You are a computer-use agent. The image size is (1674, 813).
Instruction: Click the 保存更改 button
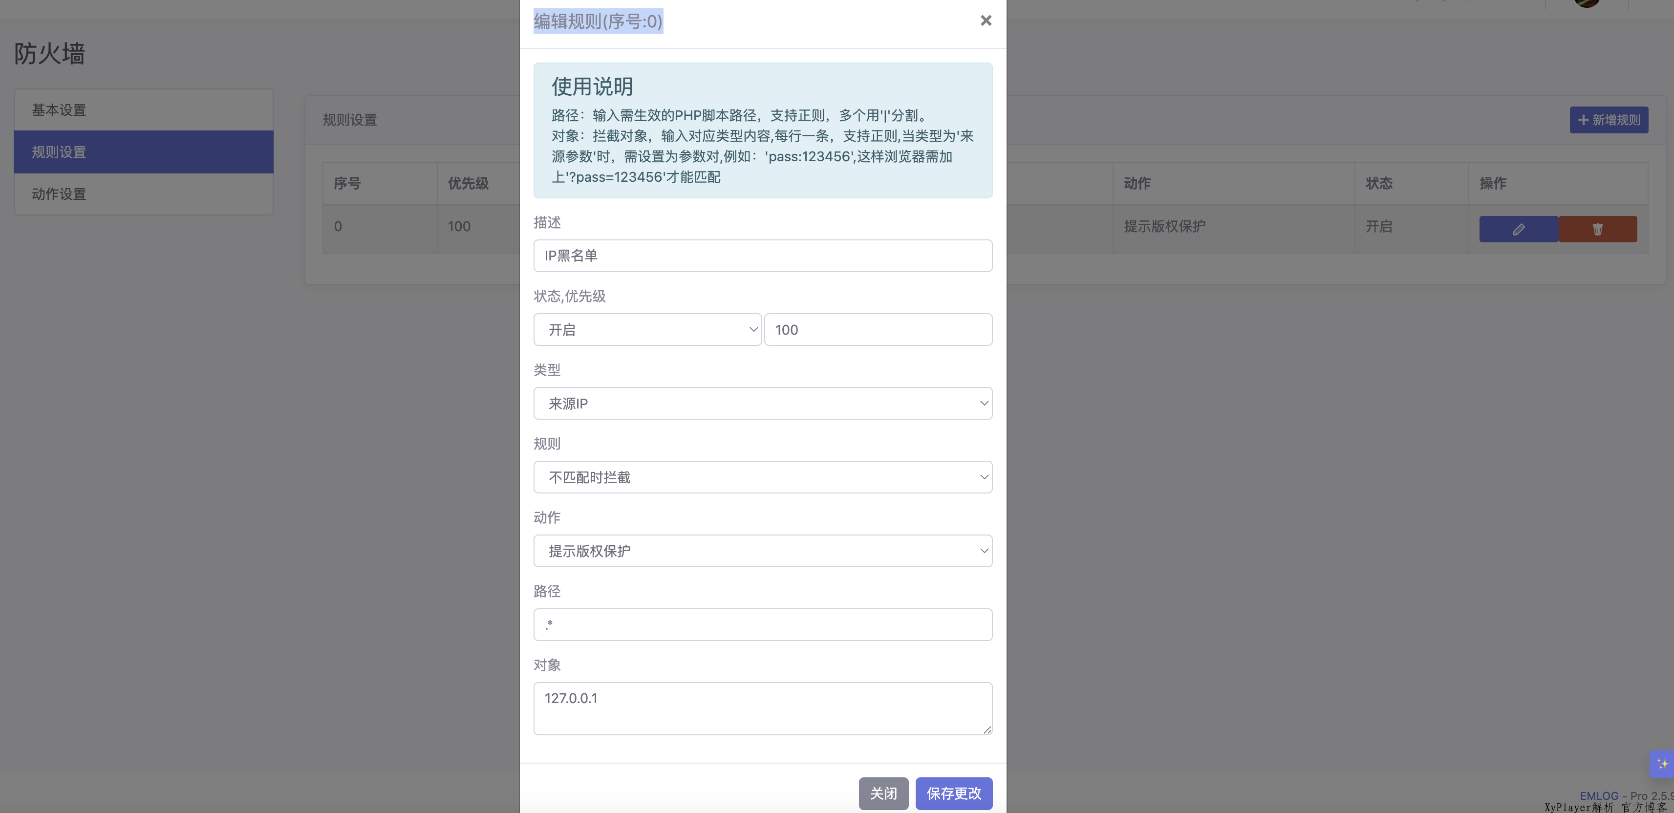[x=953, y=793]
